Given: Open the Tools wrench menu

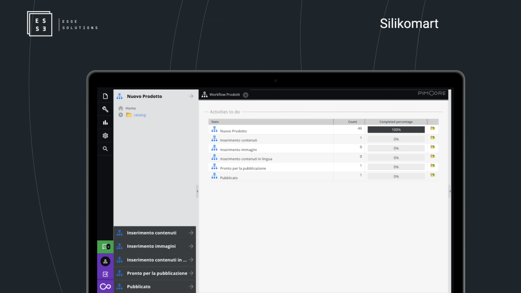Looking at the screenshot, I should 105,109.
